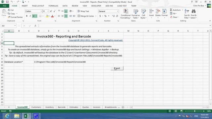Screen dimensions: 212x119
Task: Open the fill color dropdown arrow
Action: 49,16
